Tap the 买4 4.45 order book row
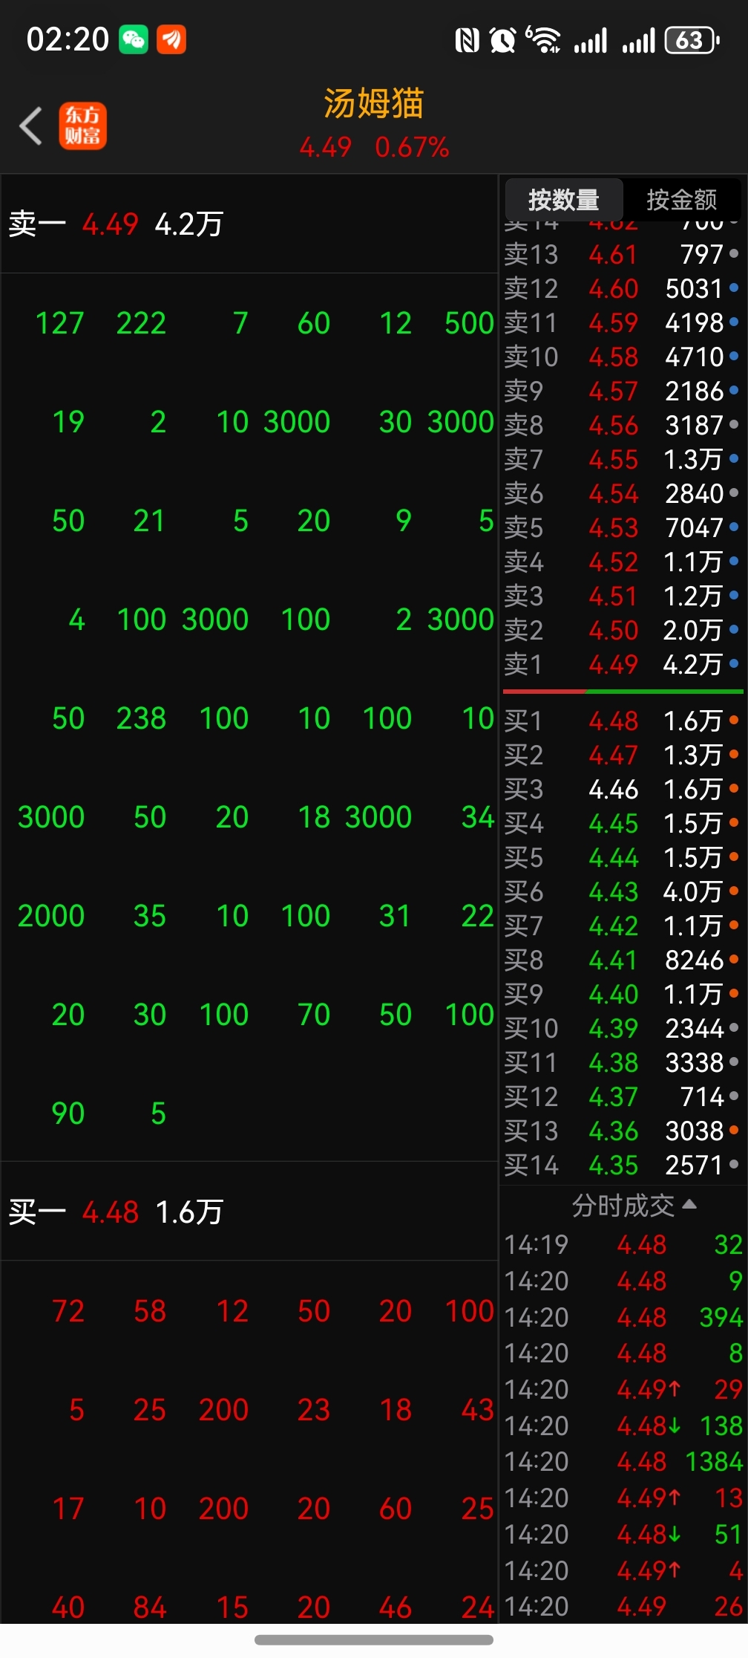 (623, 823)
